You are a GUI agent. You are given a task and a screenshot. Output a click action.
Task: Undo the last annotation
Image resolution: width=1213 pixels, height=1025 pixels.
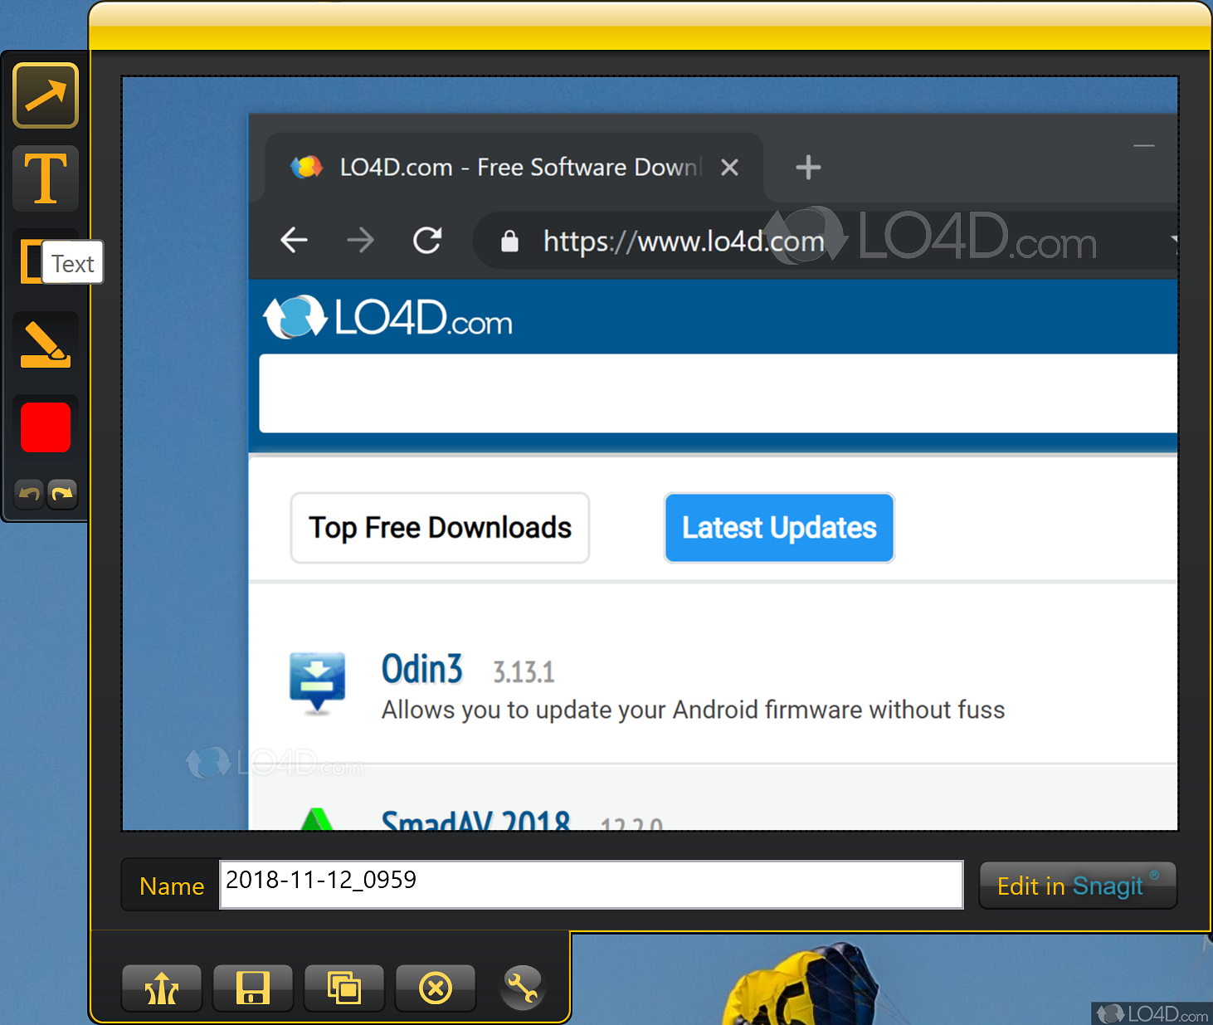pyautogui.click(x=29, y=494)
